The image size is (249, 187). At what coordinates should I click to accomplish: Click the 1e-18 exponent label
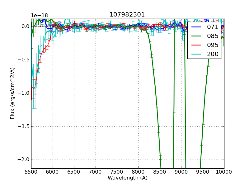pyautogui.click(x=39, y=16)
